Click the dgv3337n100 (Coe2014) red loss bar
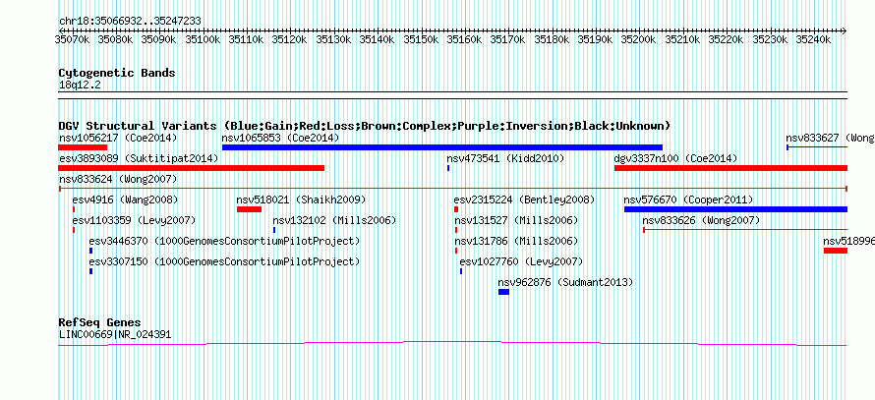 click(731, 168)
